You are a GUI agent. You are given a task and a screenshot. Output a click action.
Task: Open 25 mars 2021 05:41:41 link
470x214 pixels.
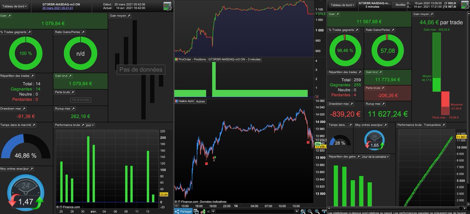tap(58, 8)
